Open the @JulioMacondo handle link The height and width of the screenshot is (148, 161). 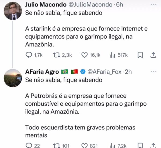pyautogui.click(x=90, y=5)
